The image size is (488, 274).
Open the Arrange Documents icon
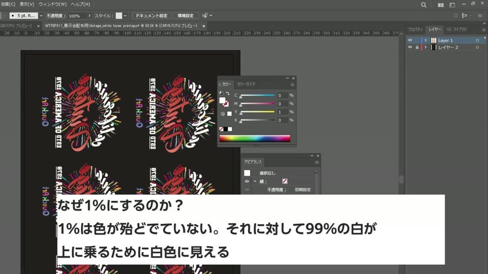click(x=441, y=5)
